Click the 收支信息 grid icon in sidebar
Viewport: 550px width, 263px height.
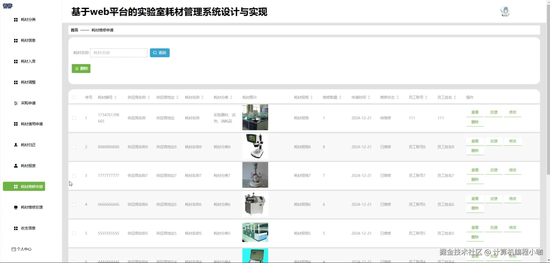pyautogui.click(x=16, y=228)
